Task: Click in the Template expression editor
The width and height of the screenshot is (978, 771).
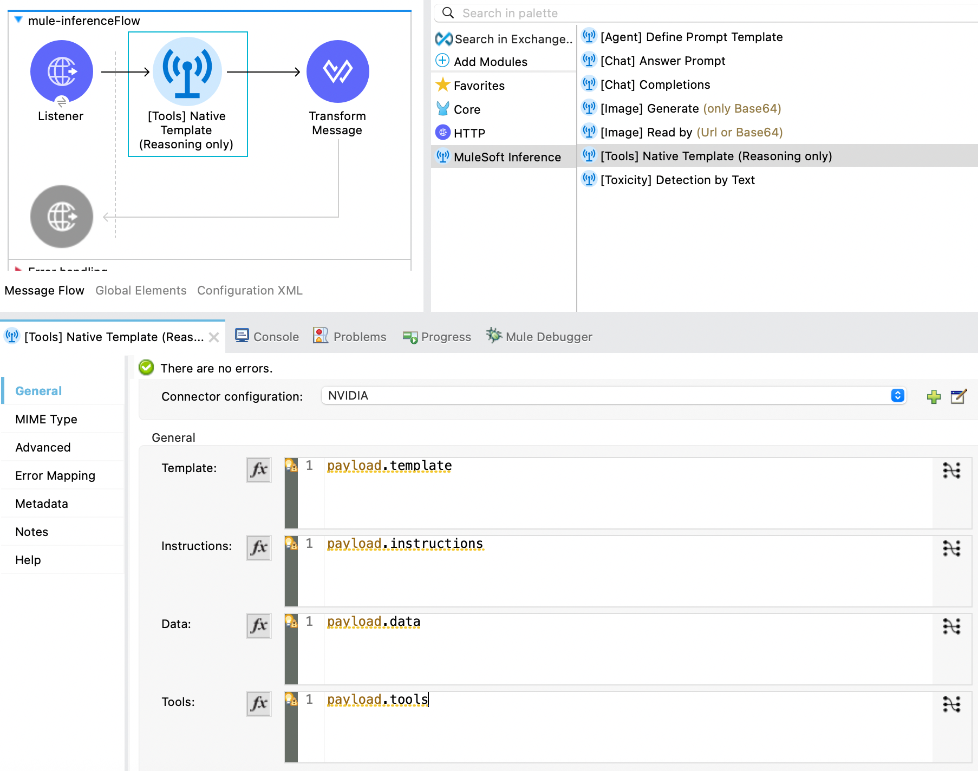Action: 628,493
